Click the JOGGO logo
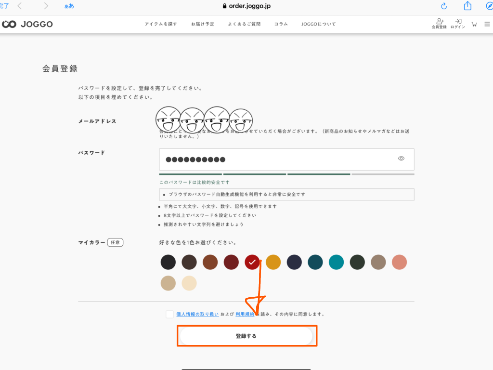Screen dimensions: 493x370 [x=27, y=24]
